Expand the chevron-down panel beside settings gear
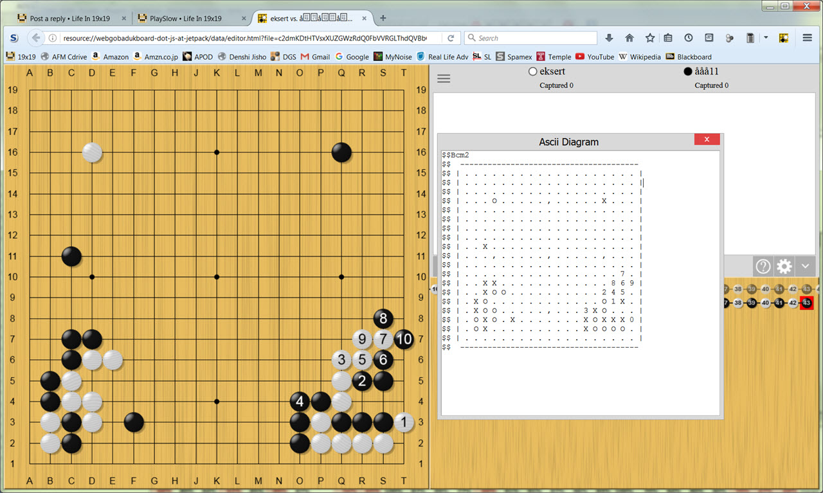 805,266
